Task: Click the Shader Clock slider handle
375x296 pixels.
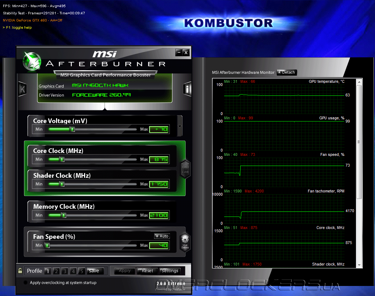Action: (x=62, y=184)
